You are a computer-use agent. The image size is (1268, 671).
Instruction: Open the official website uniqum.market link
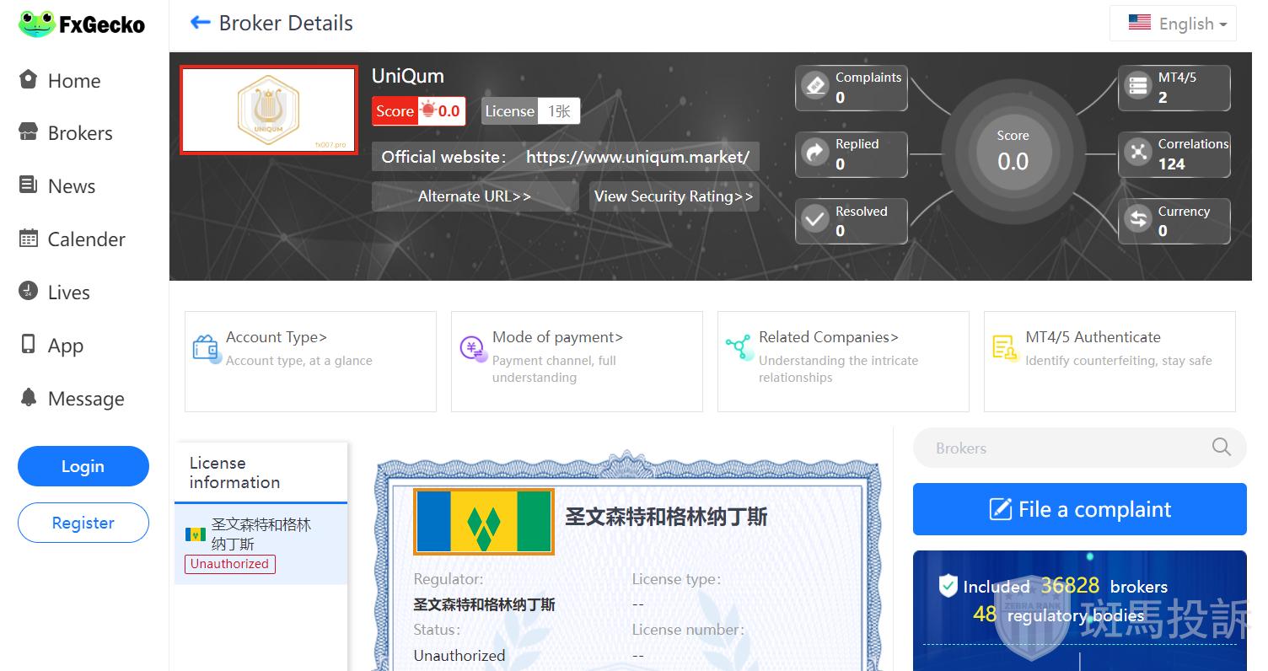(637, 157)
